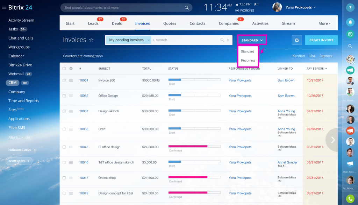Check the box for invoice 10045

point(64,147)
